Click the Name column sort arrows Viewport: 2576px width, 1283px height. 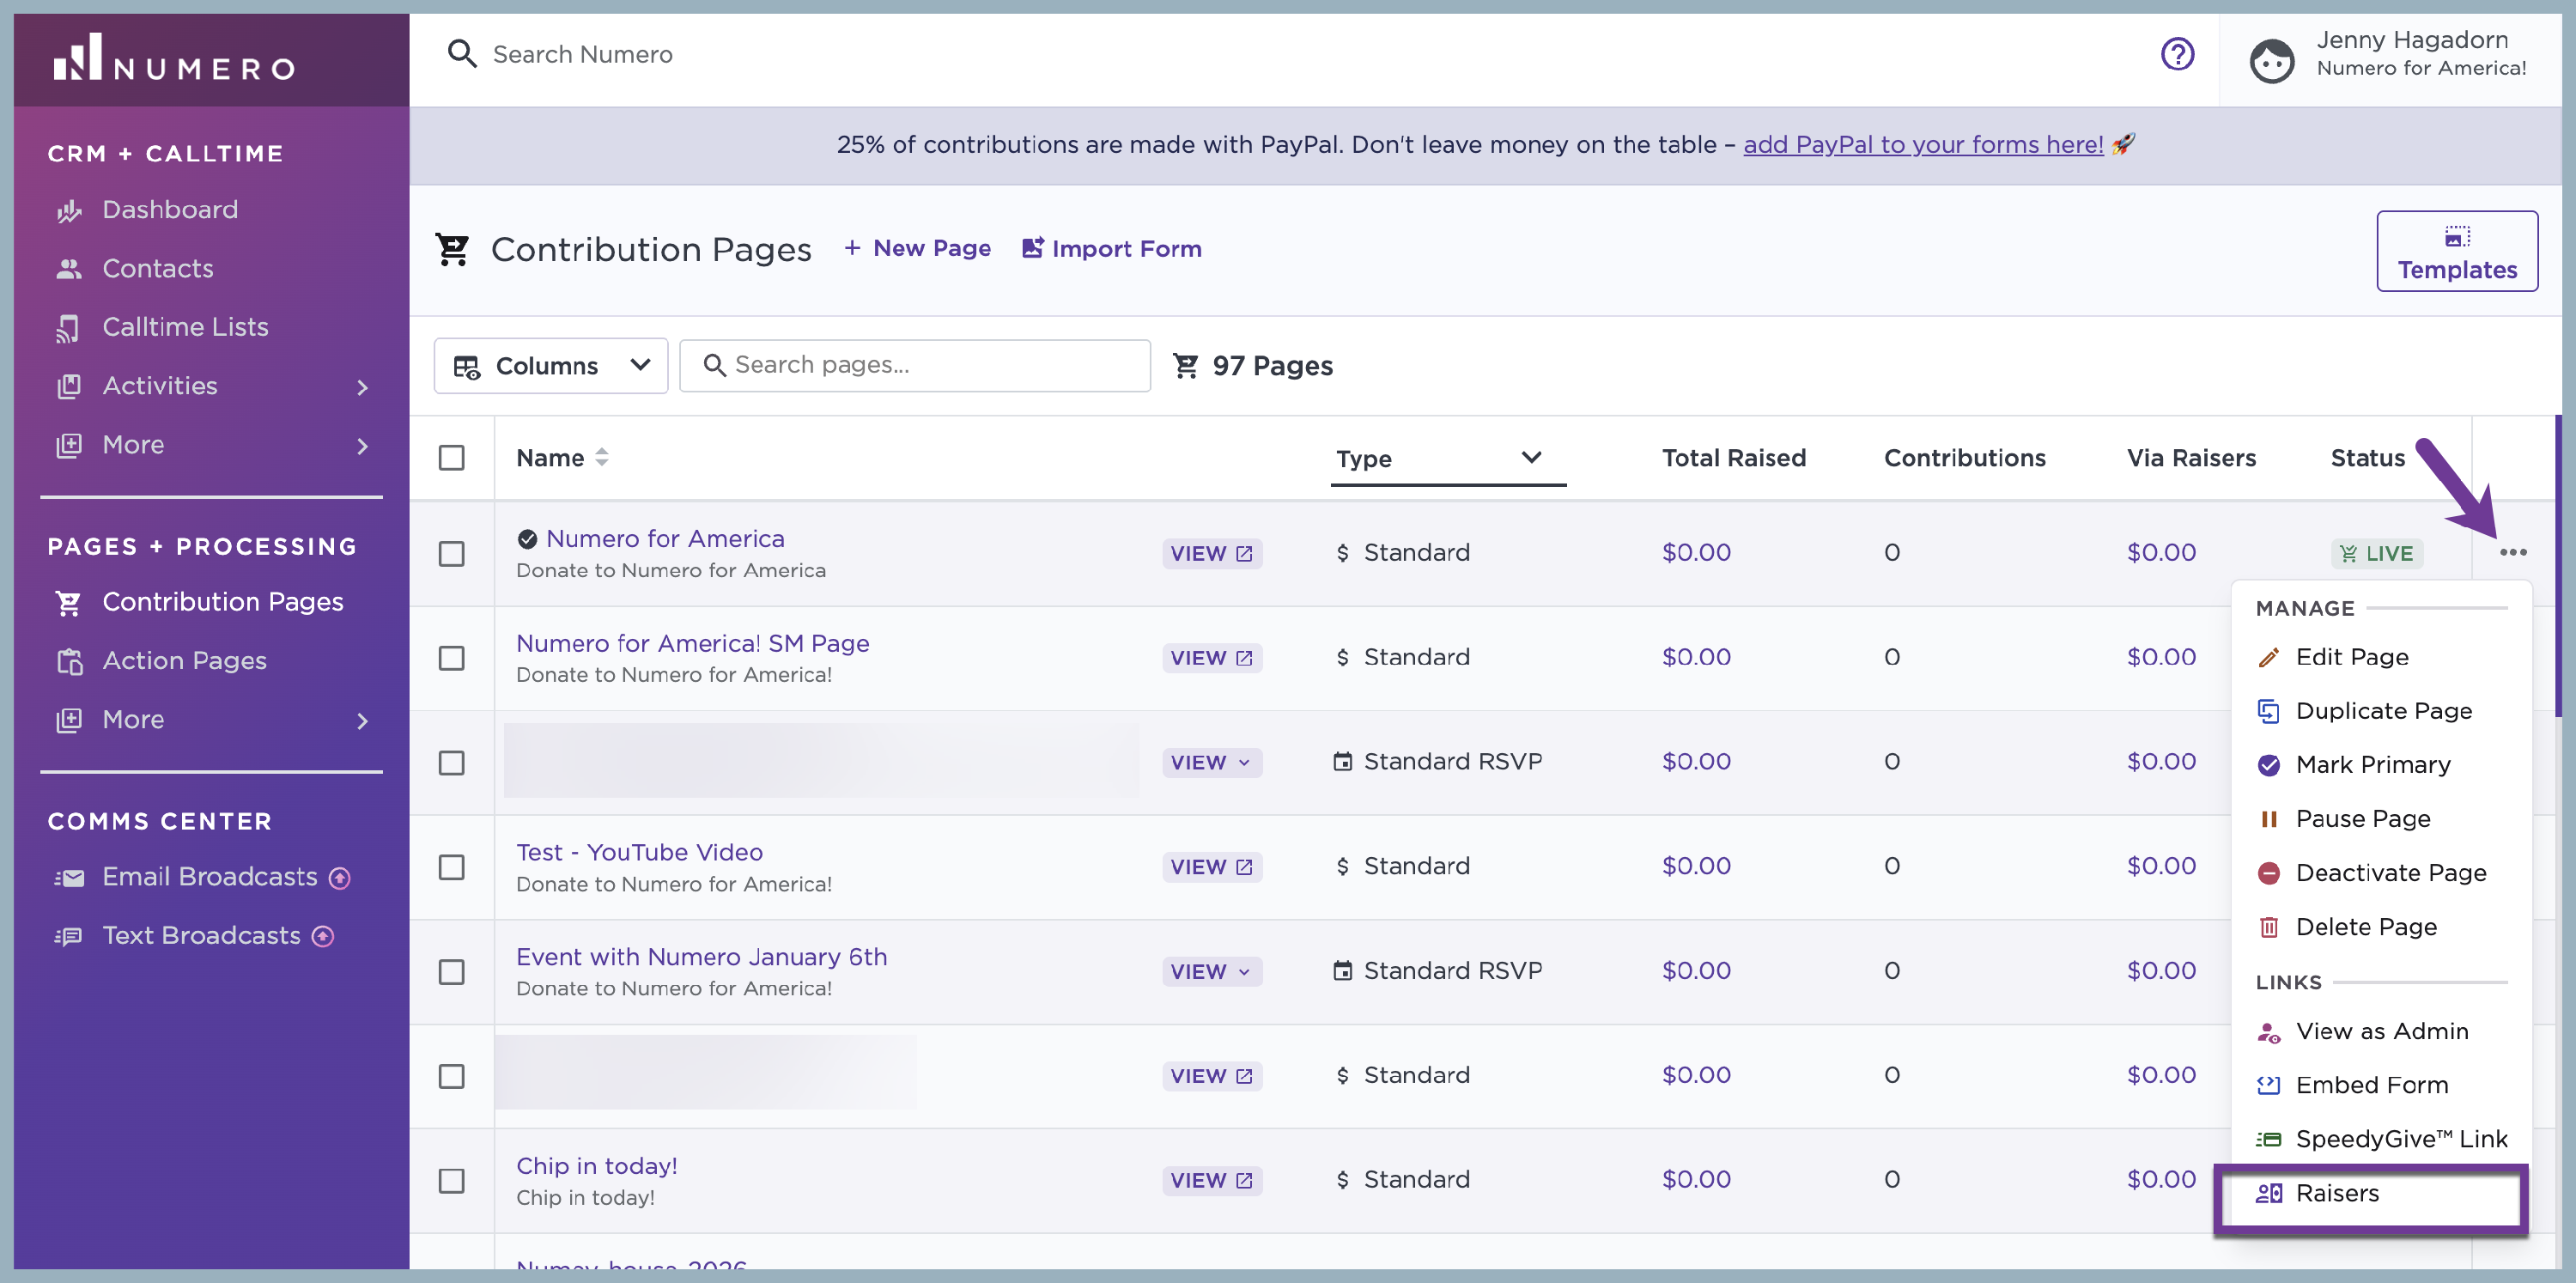coord(601,457)
